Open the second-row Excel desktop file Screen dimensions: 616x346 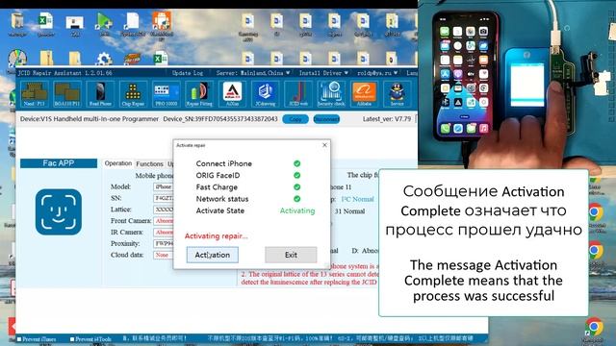click(161, 59)
